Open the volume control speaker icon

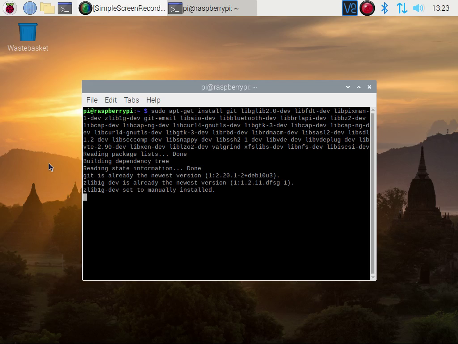pos(419,8)
